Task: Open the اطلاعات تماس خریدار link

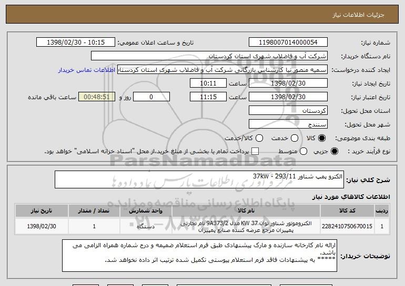Action: (87, 70)
